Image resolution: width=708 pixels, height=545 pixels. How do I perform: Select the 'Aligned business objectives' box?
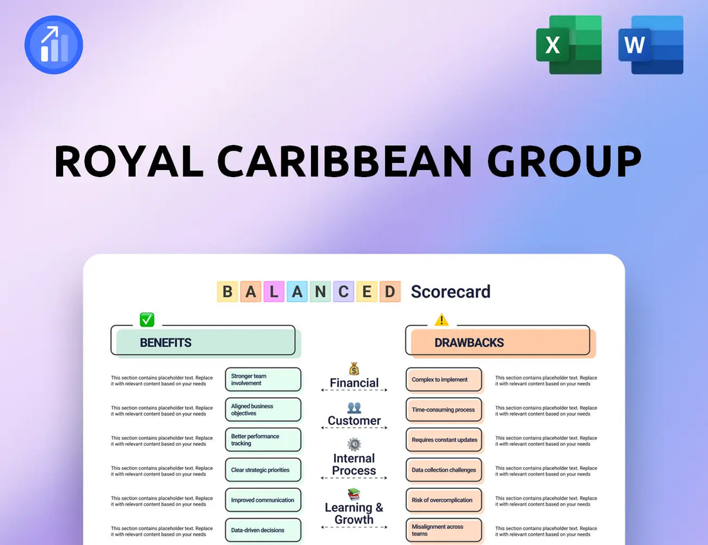263,410
